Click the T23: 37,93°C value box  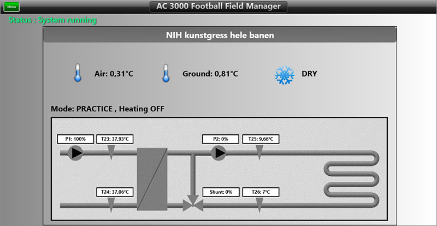pos(115,139)
